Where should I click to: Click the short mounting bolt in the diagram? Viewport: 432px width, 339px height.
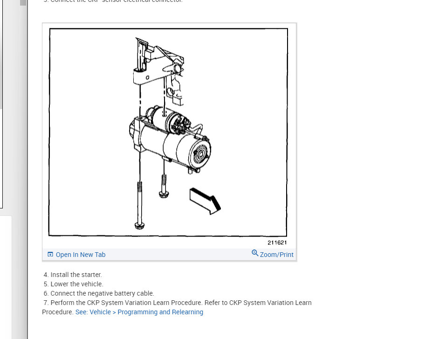tap(164, 186)
